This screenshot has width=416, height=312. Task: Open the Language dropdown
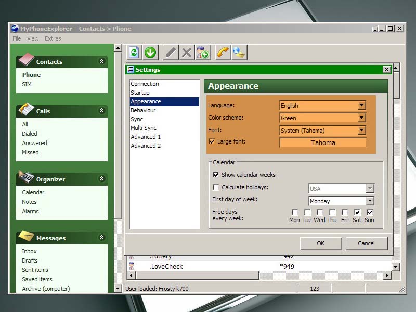coord(361,106)
